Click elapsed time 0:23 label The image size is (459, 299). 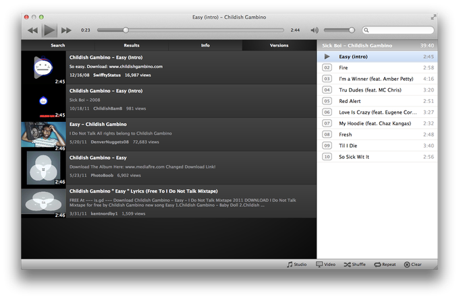pyautogui.click(x=86, y=30)
